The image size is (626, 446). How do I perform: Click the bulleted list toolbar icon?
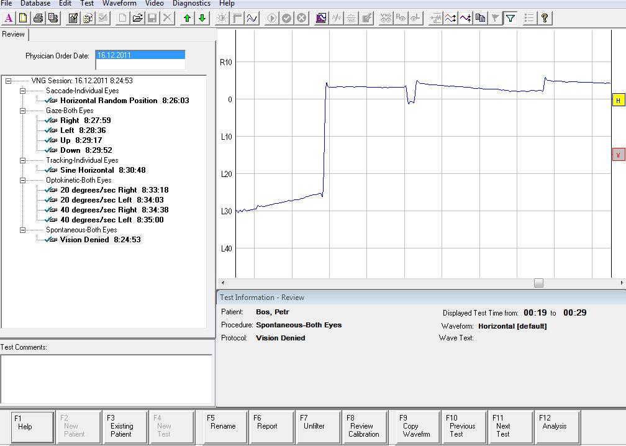tap(529, 18)
